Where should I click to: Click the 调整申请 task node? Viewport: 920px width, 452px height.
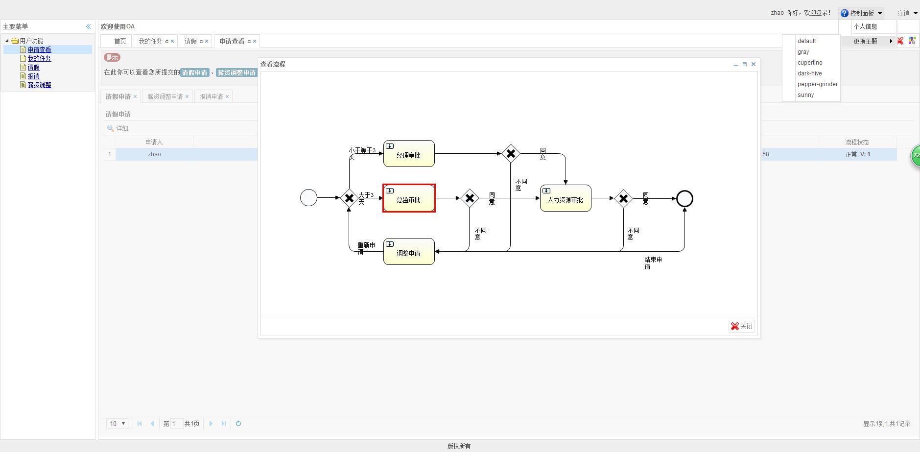(x=409, y=252)
